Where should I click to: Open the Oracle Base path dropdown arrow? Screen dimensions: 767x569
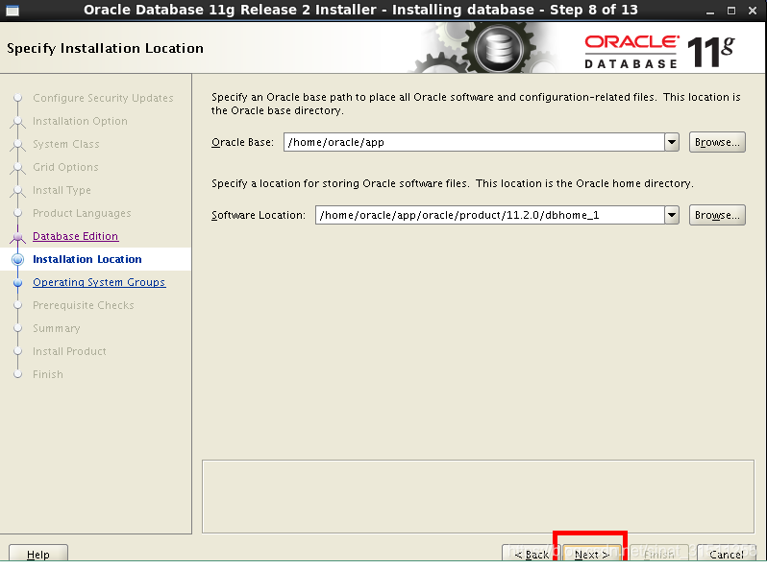pos(672,142)
